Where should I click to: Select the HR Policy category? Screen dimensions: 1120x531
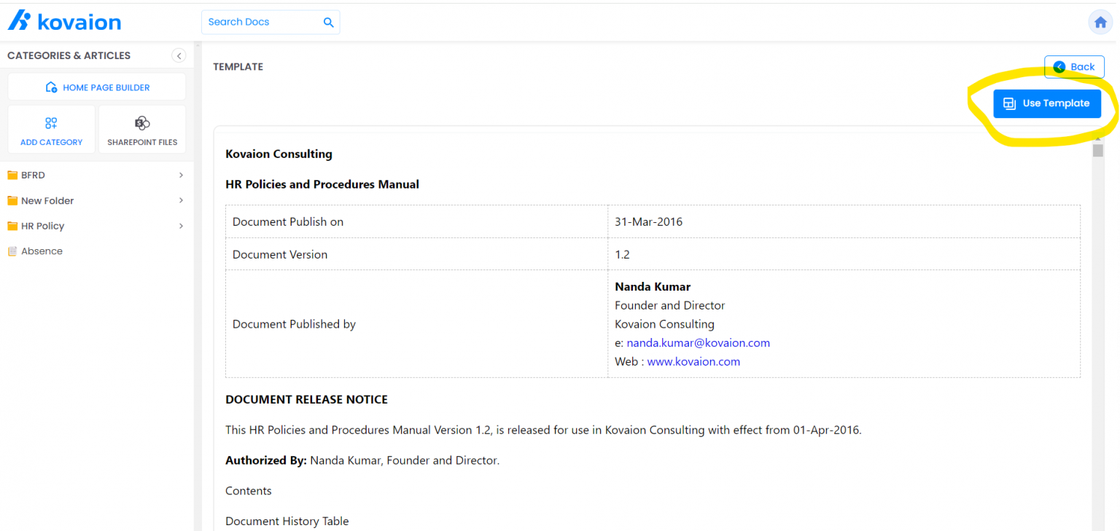[x=42, y=227]
